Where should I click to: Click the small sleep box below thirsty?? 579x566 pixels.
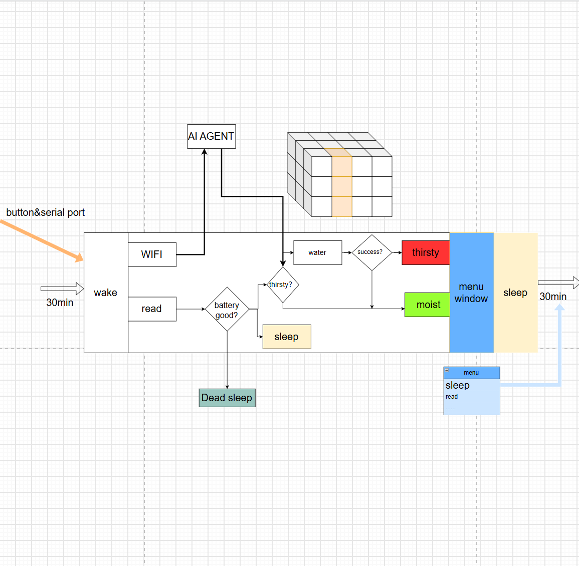tap(287, 337)
